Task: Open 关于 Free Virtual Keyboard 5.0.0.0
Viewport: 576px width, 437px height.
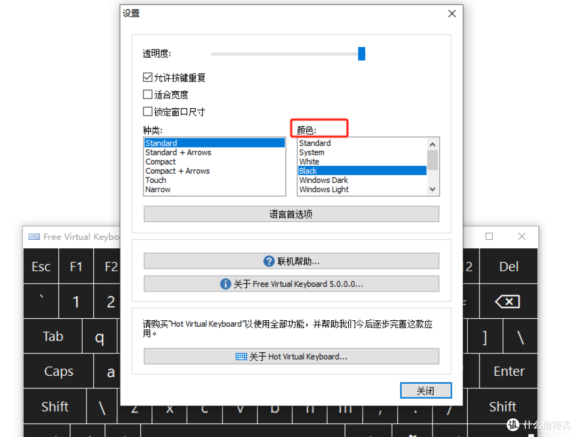Action: (x=291, y=284)
